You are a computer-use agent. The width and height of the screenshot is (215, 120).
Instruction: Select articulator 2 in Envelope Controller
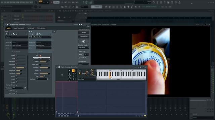click(73, 74)
